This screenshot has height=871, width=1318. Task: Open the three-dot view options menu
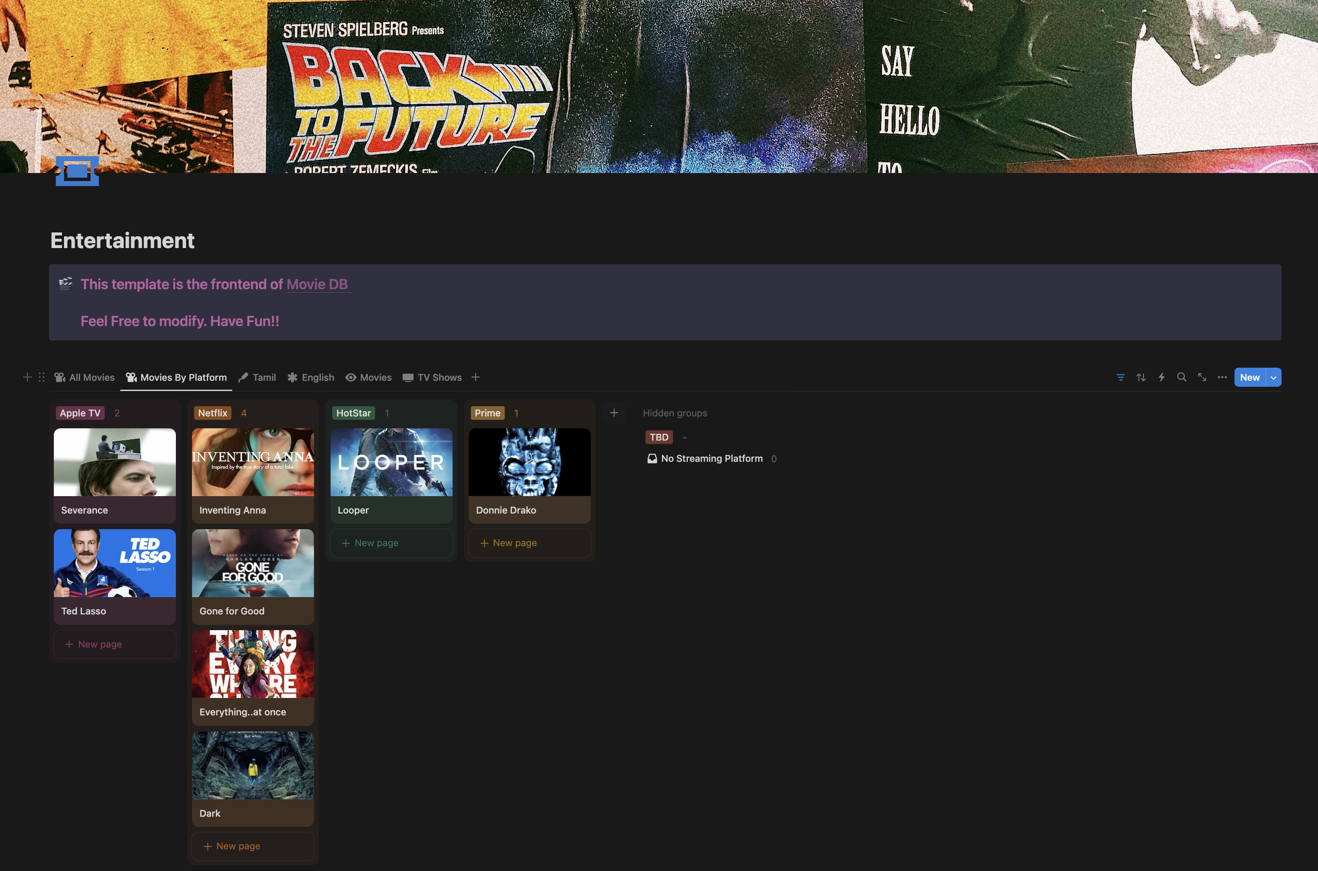tap(1223, 377)
